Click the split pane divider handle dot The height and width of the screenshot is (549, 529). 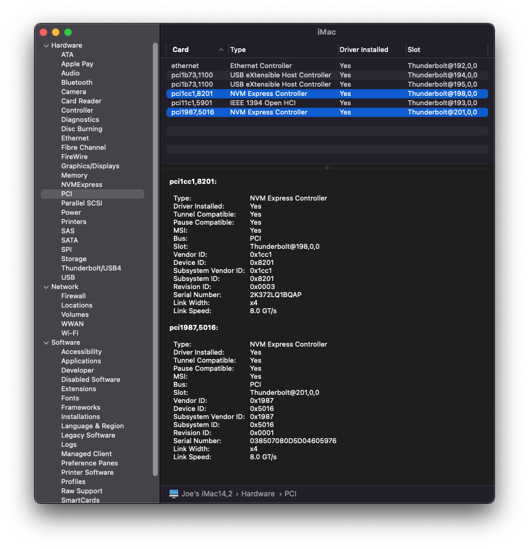tap(327, 168)
